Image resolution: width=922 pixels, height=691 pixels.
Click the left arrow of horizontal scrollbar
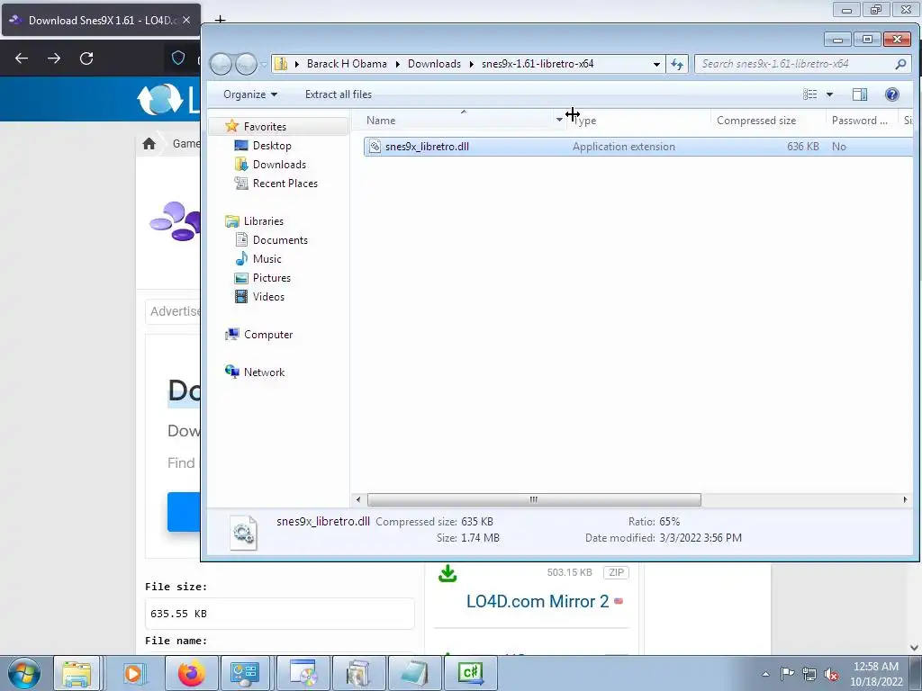[358, 500]
